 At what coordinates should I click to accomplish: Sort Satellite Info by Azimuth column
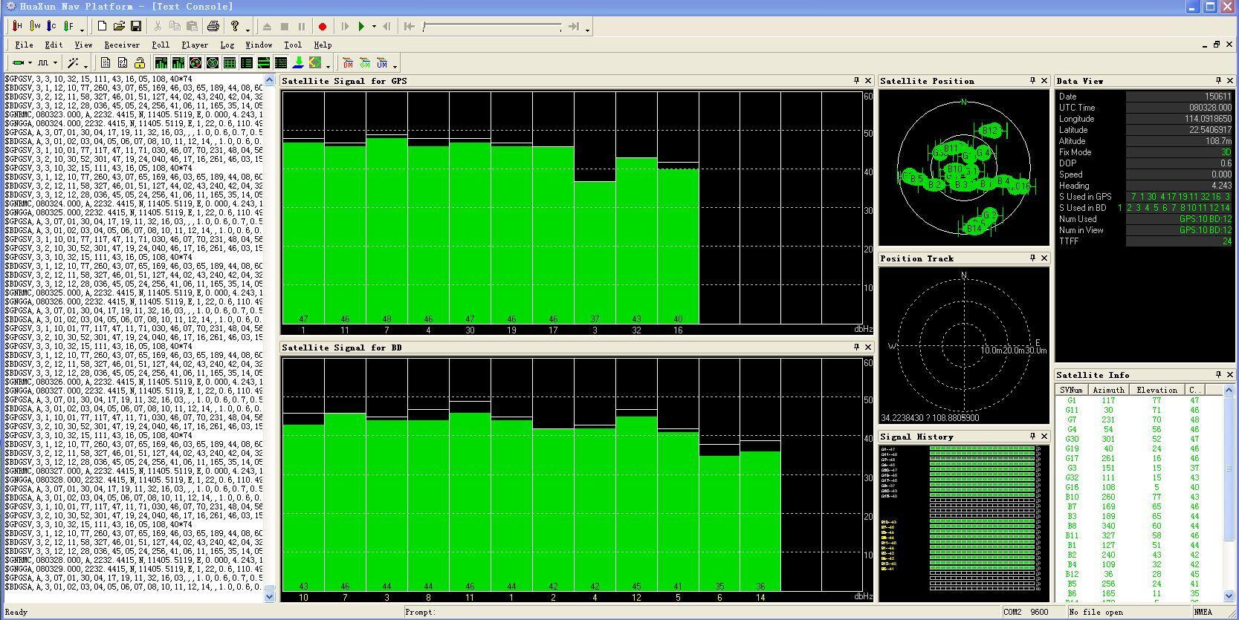pyautogui.click(x=1108, y=390)
